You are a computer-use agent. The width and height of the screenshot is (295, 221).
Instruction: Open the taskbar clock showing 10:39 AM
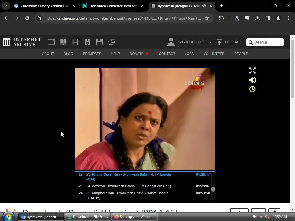pyautogui.click(x=280, y=217)
